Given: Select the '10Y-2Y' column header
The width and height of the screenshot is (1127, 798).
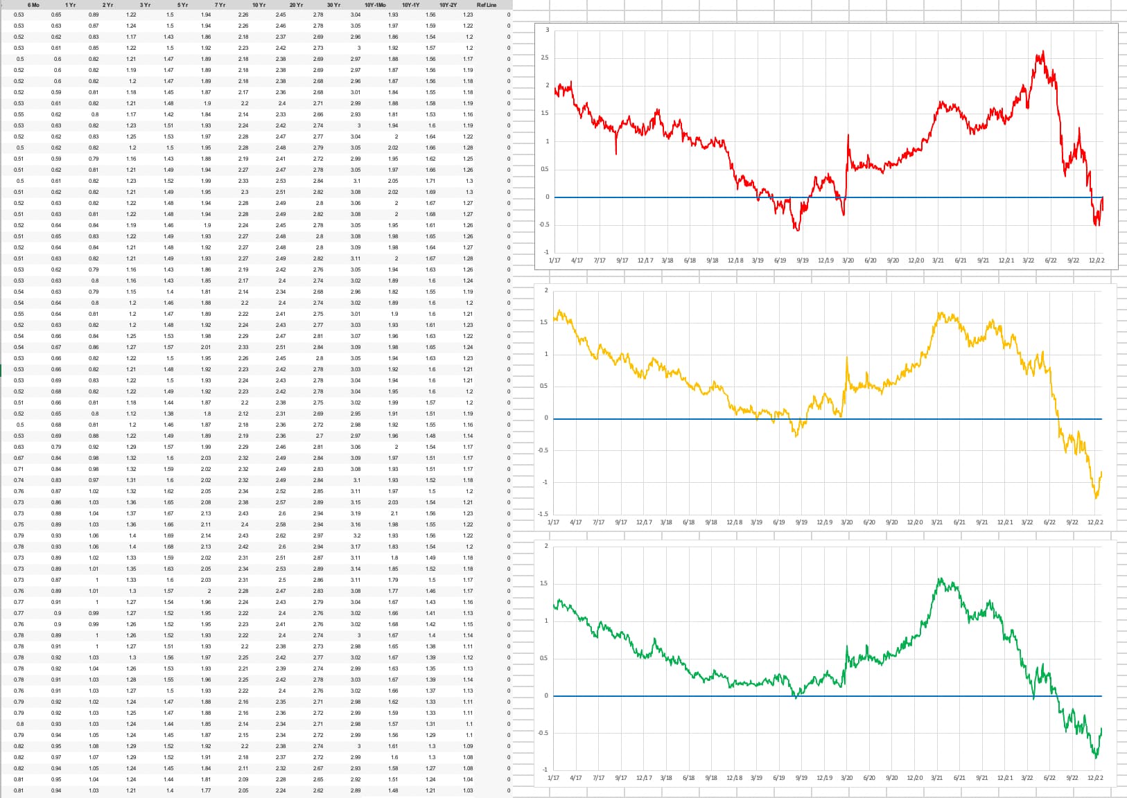Looking at the screenshot, I should click(x=448, y=5).
